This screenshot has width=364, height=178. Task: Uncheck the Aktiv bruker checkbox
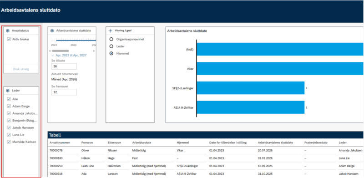[x=9, y=39]
